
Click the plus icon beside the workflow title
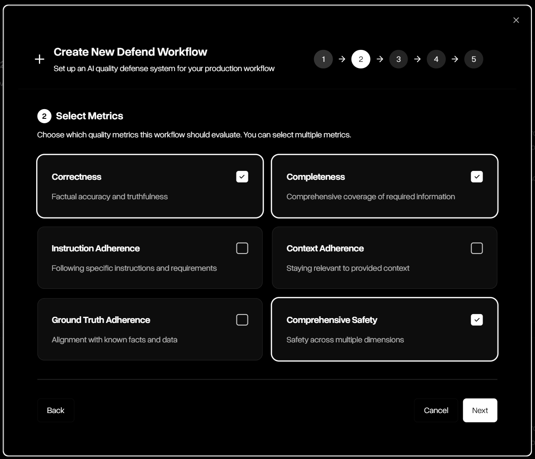[40, 58]
